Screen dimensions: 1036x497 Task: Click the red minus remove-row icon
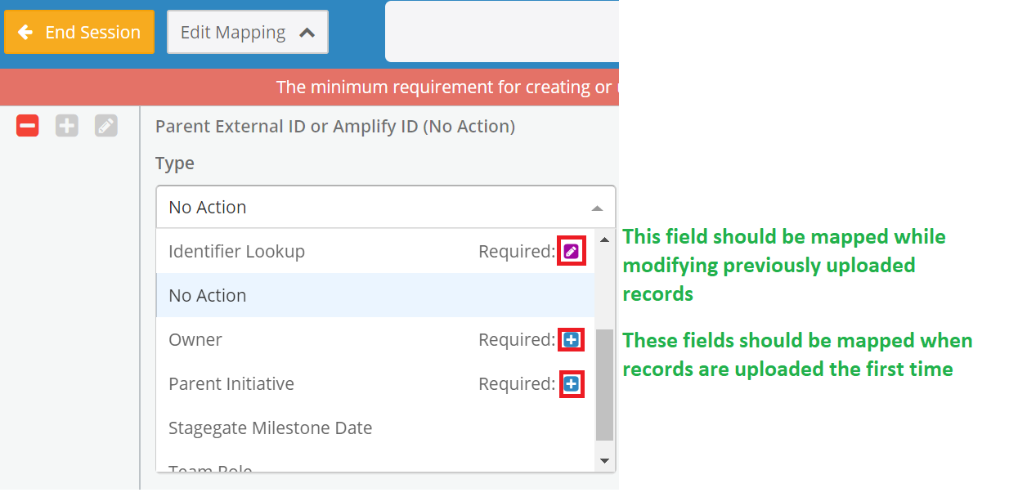(28, 126)
